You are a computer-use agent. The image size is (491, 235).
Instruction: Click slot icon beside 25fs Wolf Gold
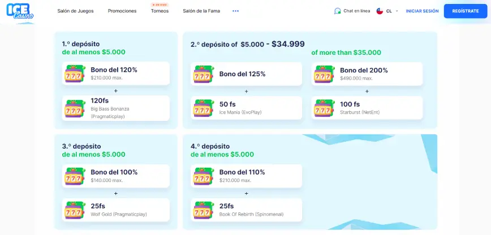[75, 210]
